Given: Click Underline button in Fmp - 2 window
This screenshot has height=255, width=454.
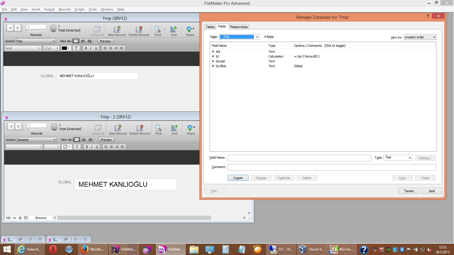Looking at the screenshot, I should (x=97, y=147).
